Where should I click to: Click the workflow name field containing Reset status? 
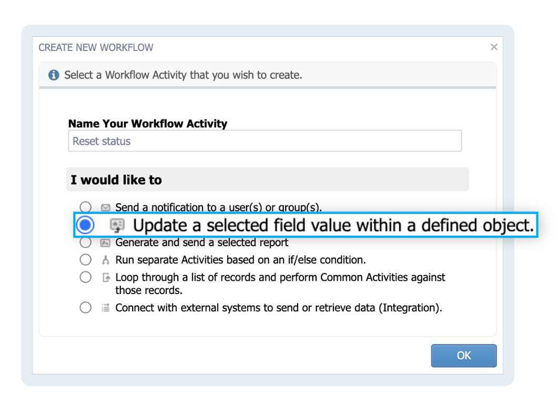[264, 140]
